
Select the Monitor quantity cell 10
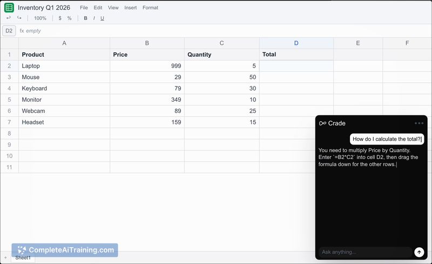point(222,100)
